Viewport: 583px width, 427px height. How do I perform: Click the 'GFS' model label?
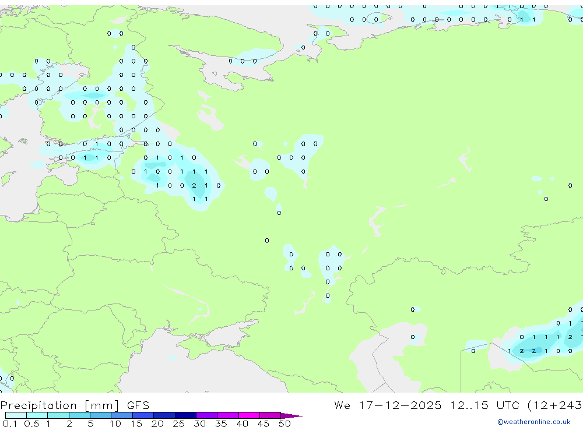138,405
